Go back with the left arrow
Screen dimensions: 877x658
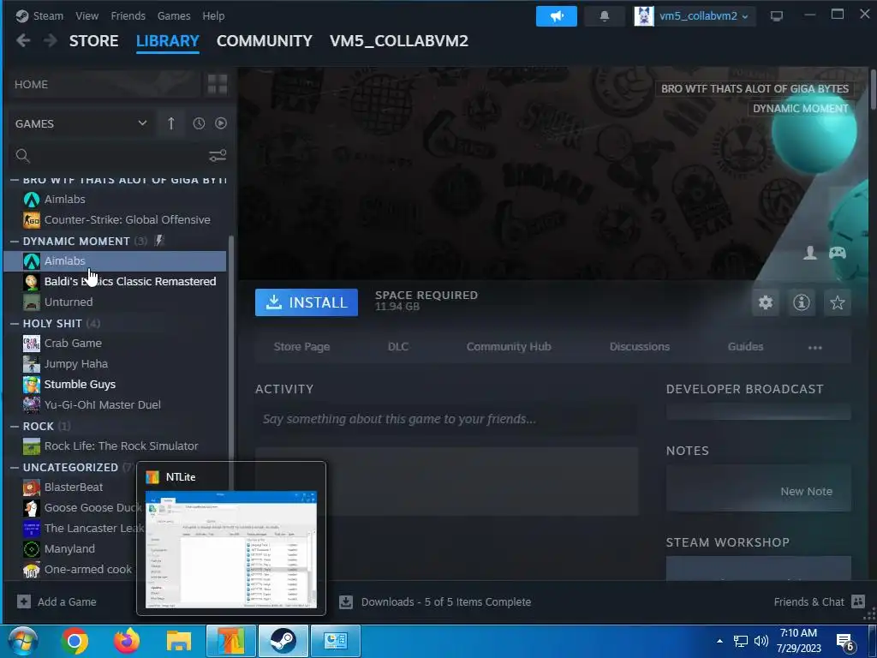coord(23,40)
